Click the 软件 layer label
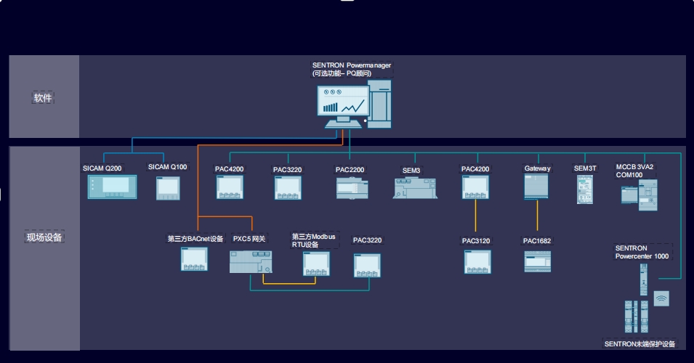 43,98
